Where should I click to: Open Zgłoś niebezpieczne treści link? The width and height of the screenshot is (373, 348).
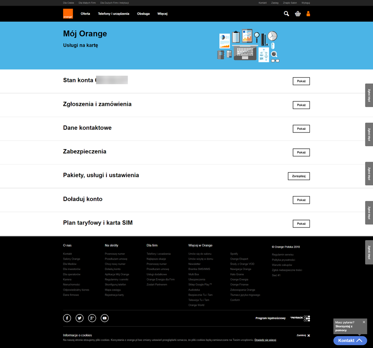pos(287,270)
